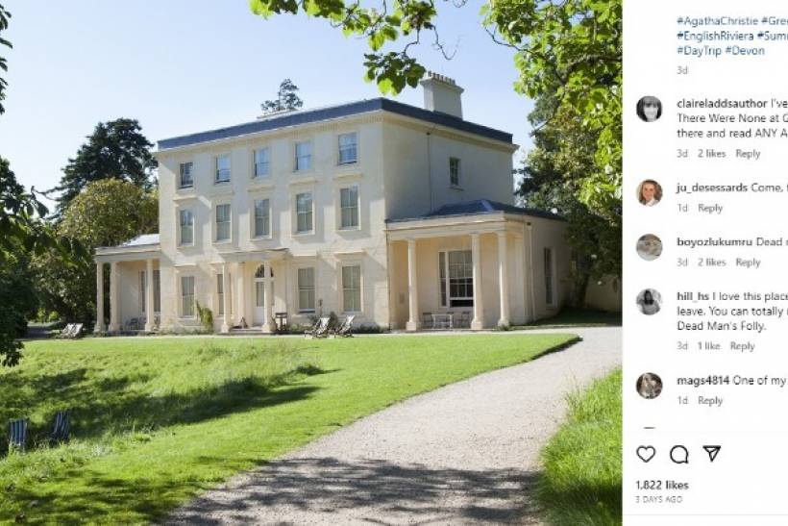The height and width of the screenshot is (526, 788).
Task: Open ju_desessards' profile picture
Action: [650, 192]
